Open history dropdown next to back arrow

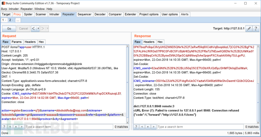coord(38,29)
